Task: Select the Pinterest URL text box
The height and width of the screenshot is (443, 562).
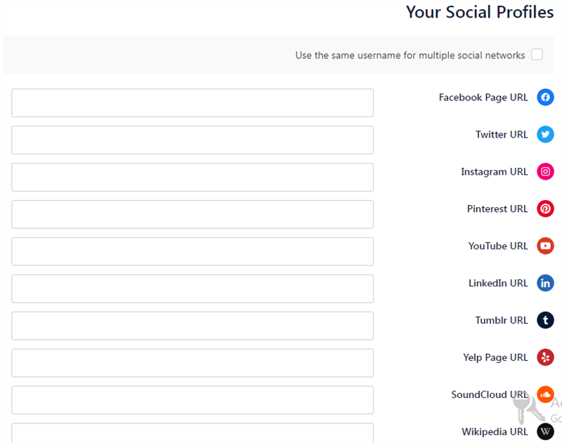Action: pyautogui.click(x=192, y=214)
